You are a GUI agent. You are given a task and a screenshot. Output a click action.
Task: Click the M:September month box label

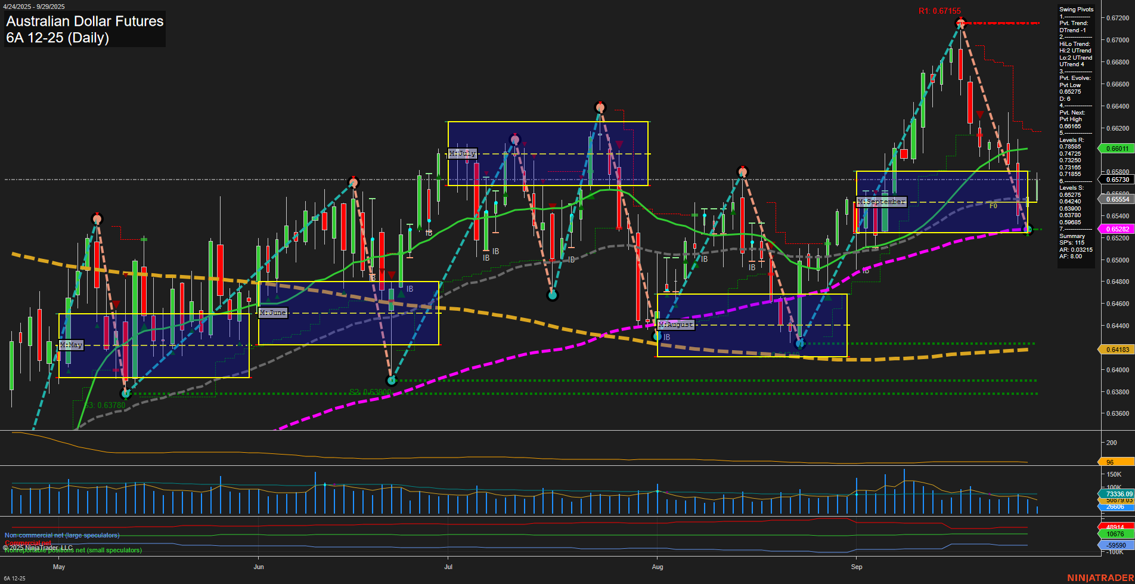click(x=882, y=202)
